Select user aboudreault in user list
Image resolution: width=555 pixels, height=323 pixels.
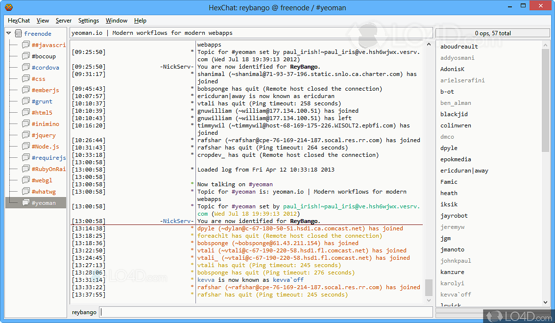point(459,47)
